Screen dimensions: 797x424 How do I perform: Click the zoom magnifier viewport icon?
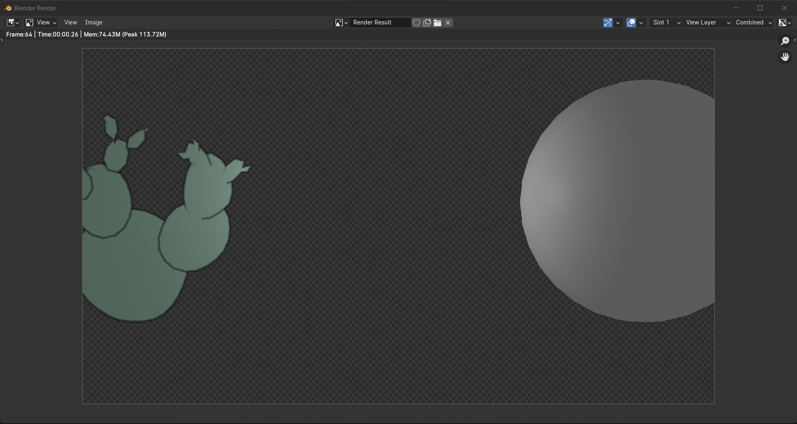click(x=785, y=41)
